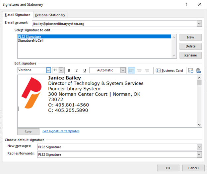The image size is (207, 174).
Task: Open the Verdana font dropdown
Action: click(48, 70)
